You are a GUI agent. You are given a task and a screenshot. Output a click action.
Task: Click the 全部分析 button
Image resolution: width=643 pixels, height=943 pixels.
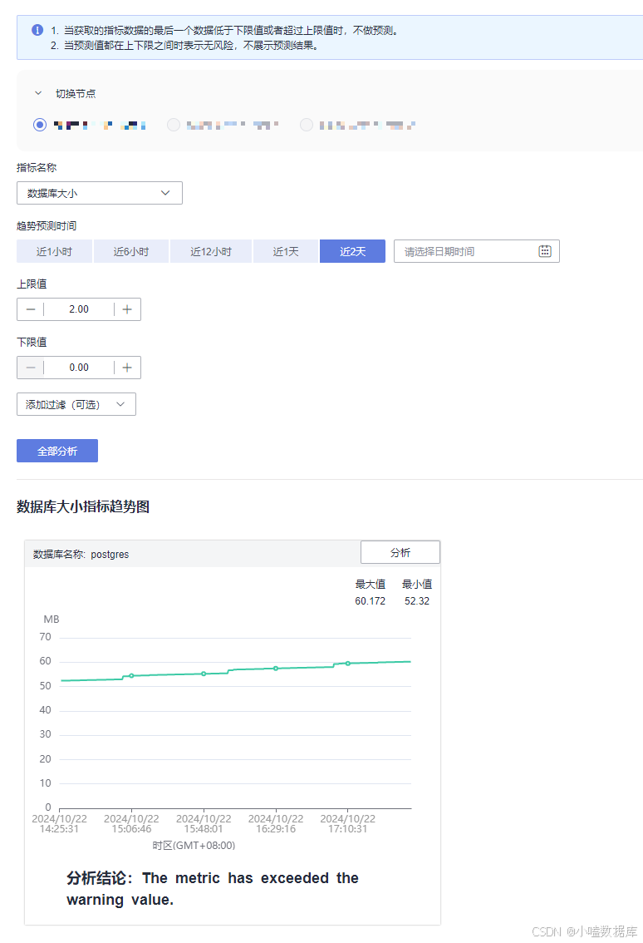pyautogui.click(x=57, y=451)
